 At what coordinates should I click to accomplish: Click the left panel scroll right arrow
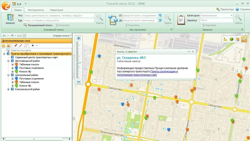(x=69, y=139)
